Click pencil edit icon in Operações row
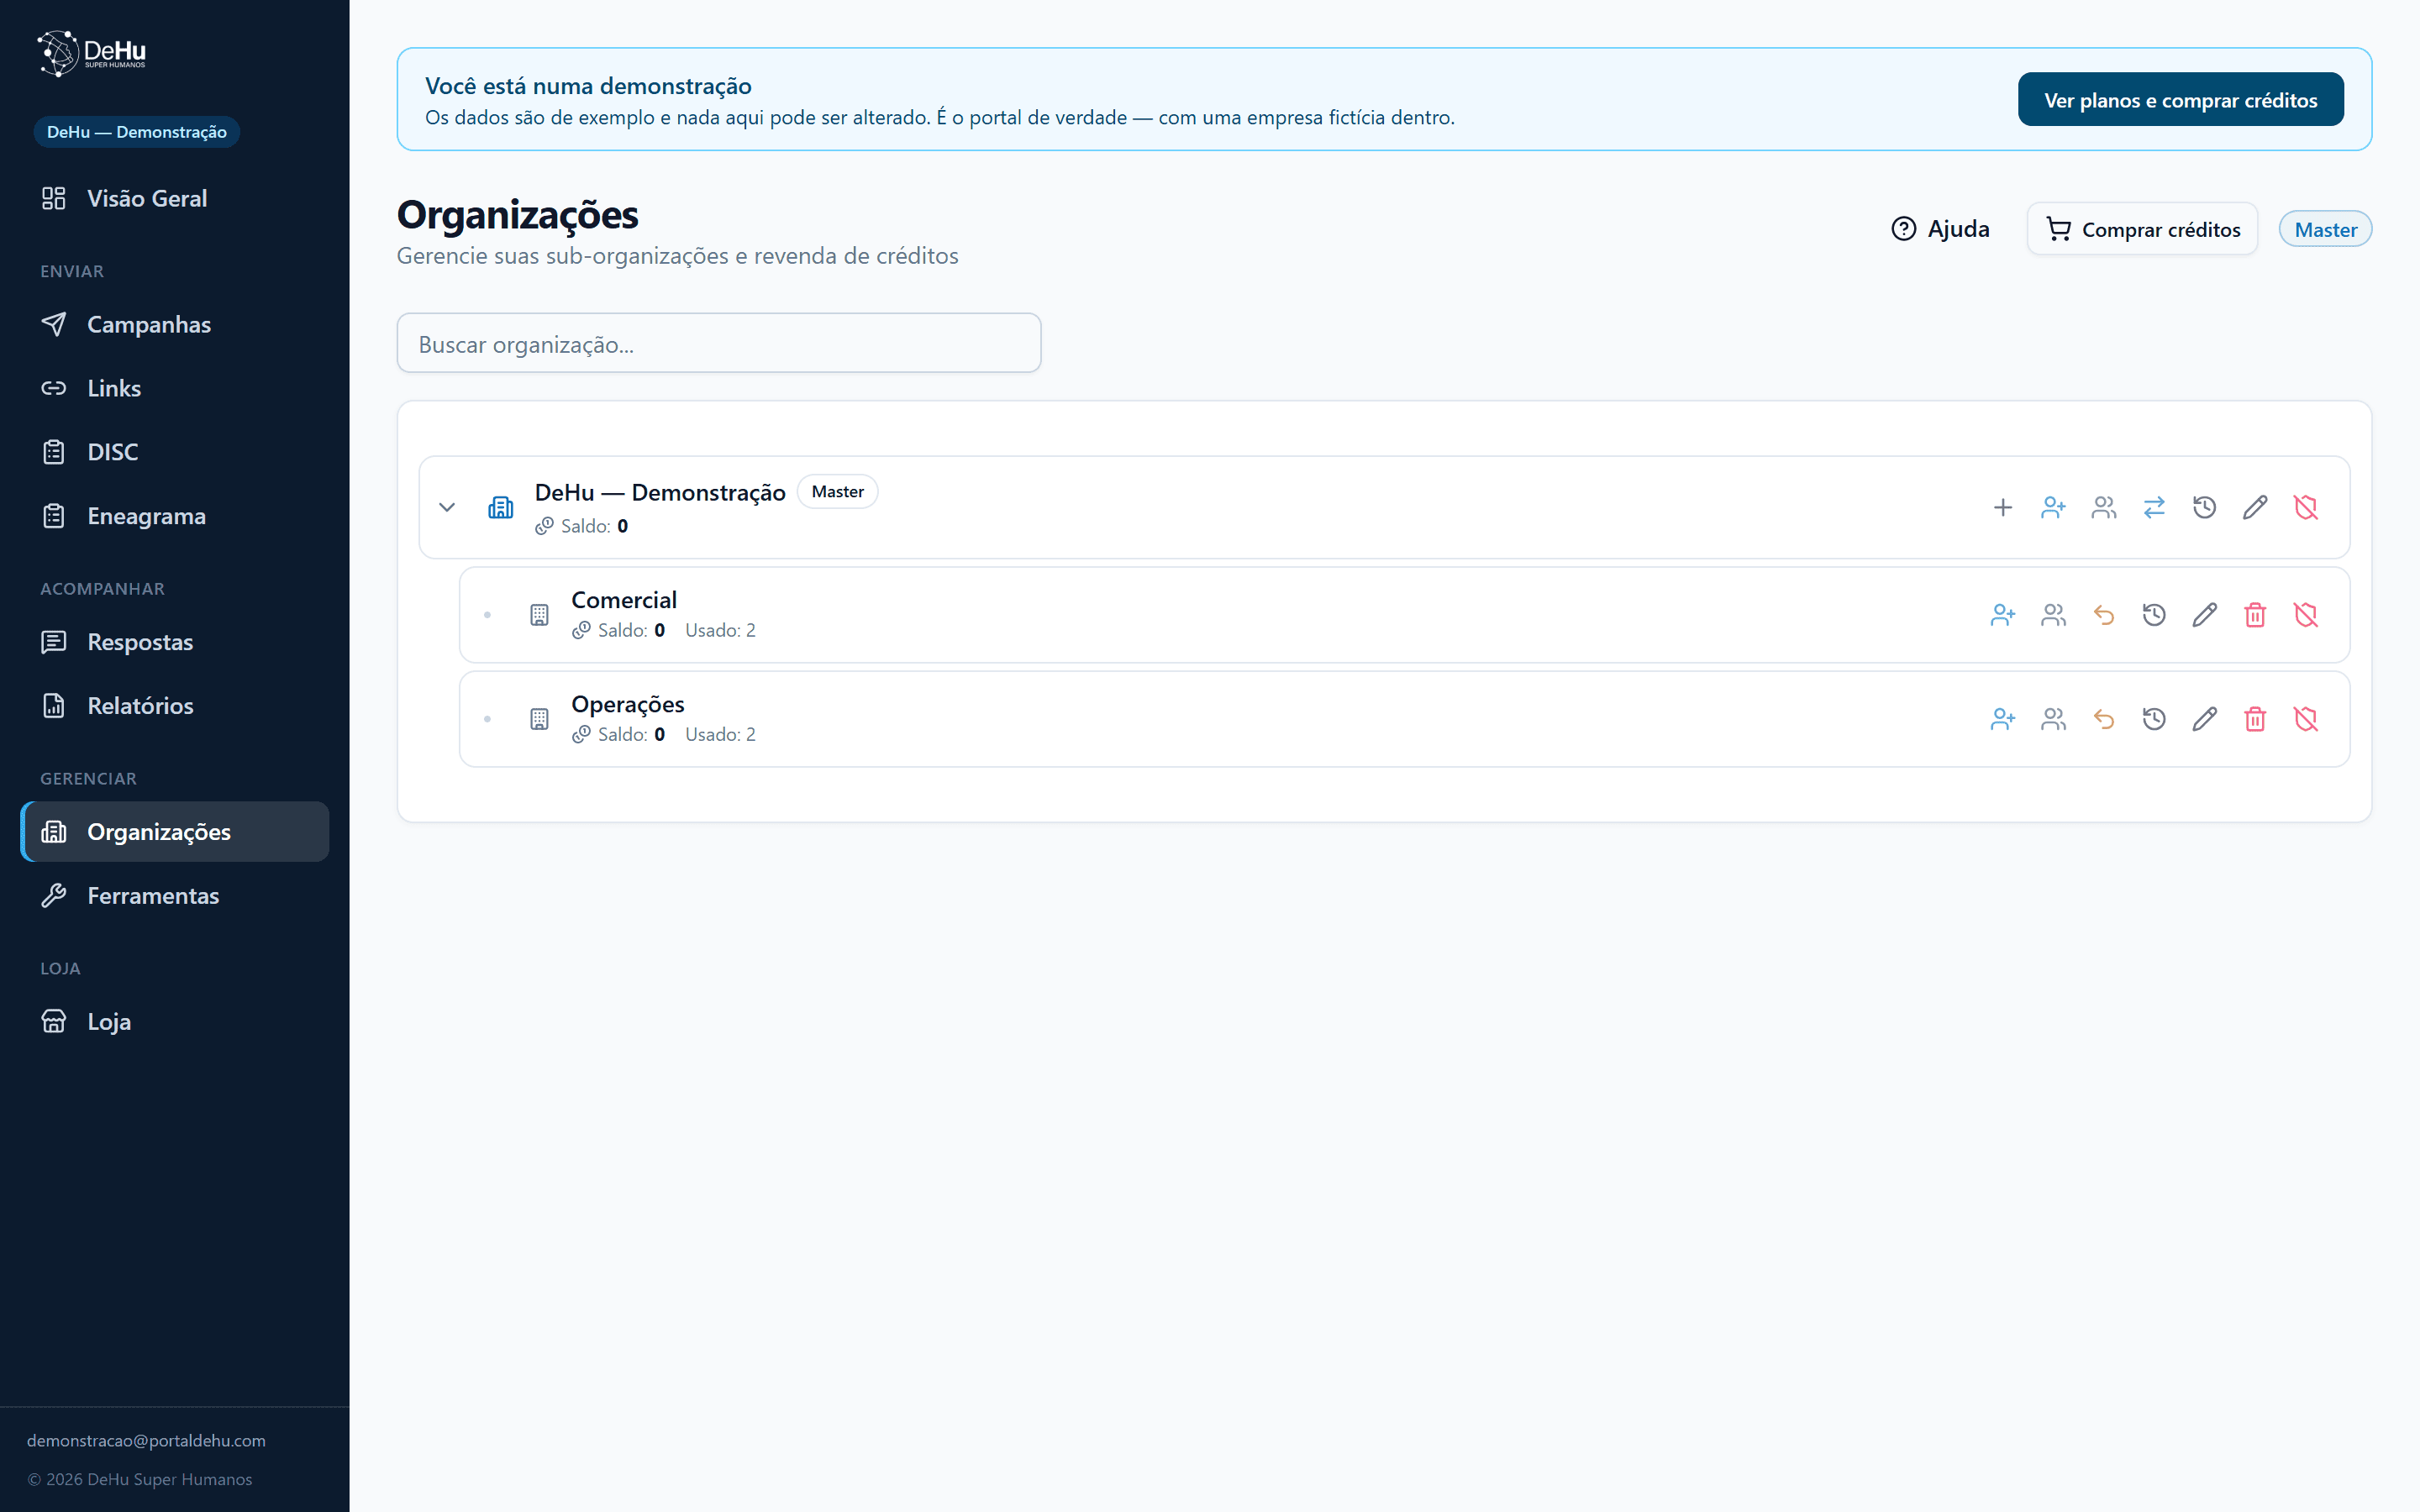This screenshot has height=1512, width=2420. pyautogui.click(x=2204, y=719)
